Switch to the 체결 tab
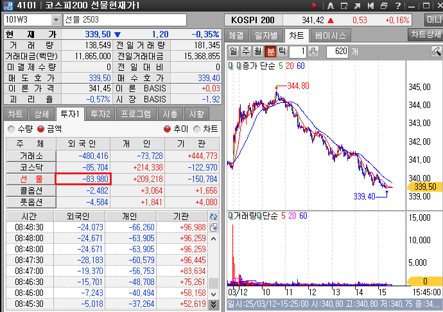Viewport: 443px width, 312px height. (236, 35)
